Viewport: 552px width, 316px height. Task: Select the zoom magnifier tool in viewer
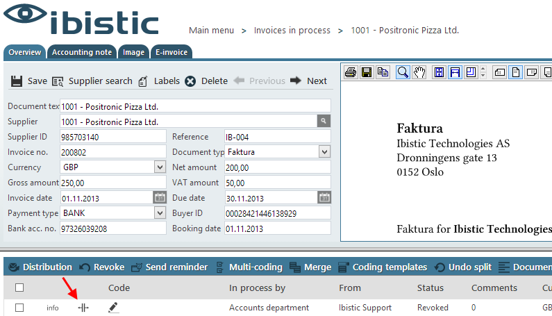click(x=403, y=72)
